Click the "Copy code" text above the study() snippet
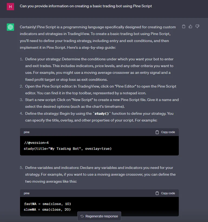Image resolution: width=208 pixels, height=222 pixels. coord(168,132)
